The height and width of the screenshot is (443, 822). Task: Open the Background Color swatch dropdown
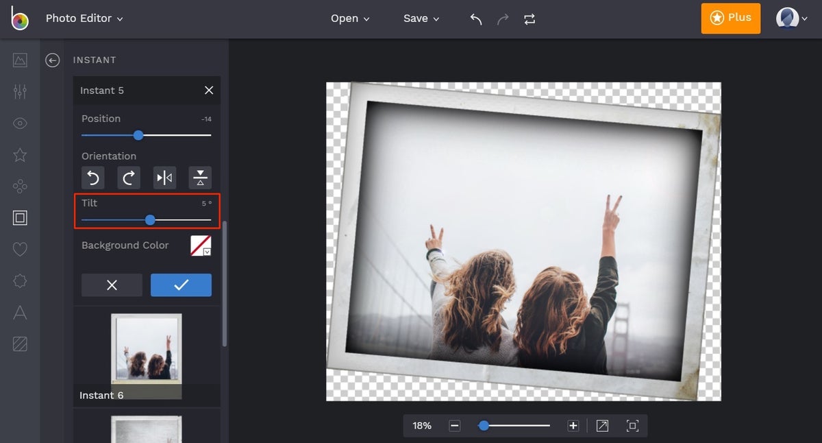201,246
